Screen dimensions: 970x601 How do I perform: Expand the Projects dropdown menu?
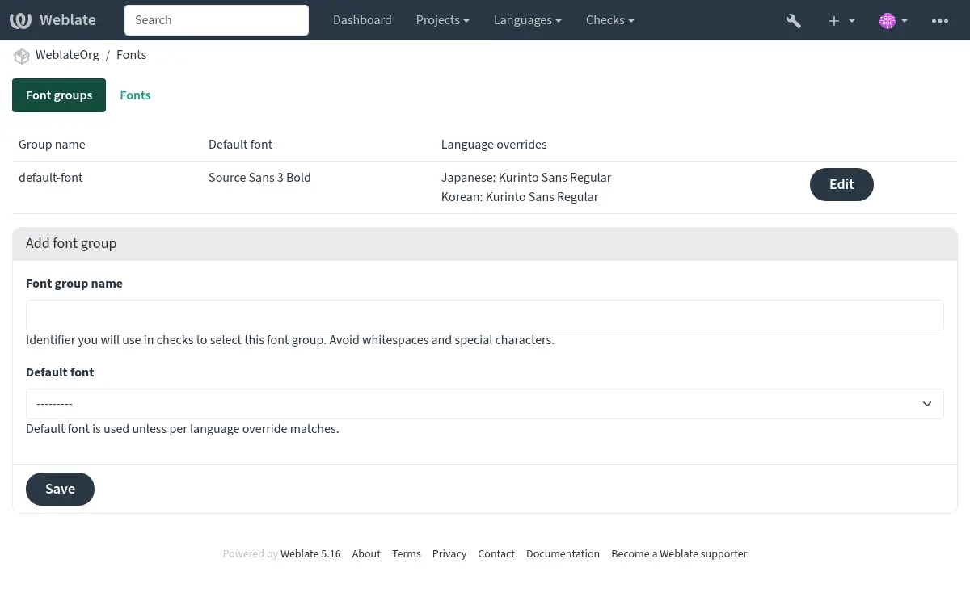point(442,20)
